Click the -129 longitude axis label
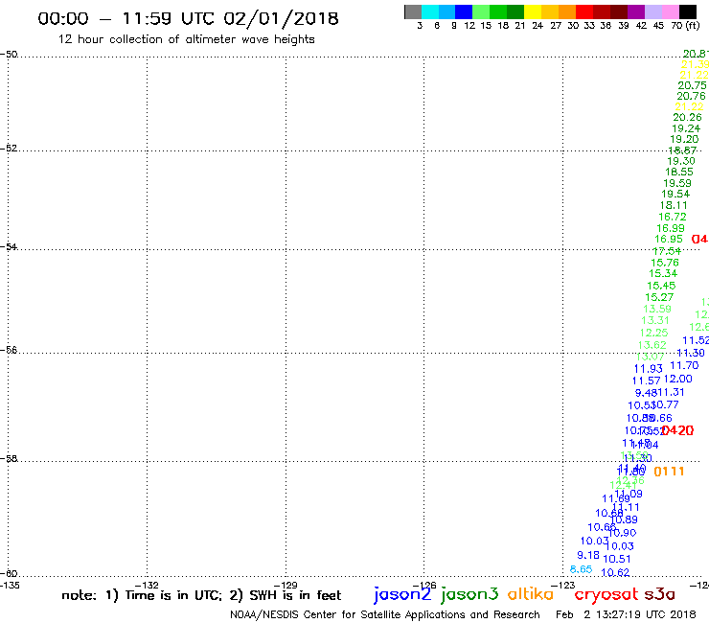The width and height of the screenshot is (709, 623). coord(286,586)
